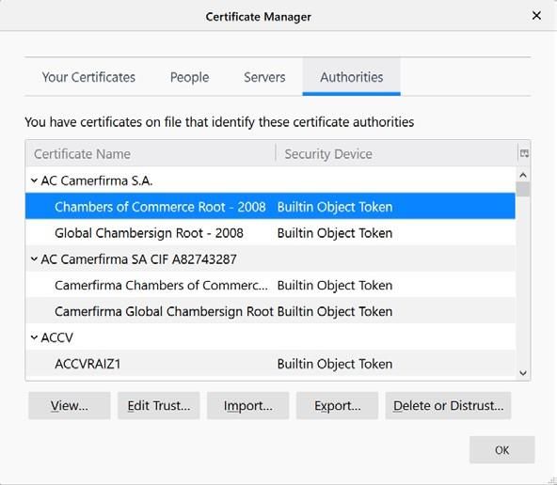
Task: Open Edit Trust... for selected certificate
Action: pos(159,405)
